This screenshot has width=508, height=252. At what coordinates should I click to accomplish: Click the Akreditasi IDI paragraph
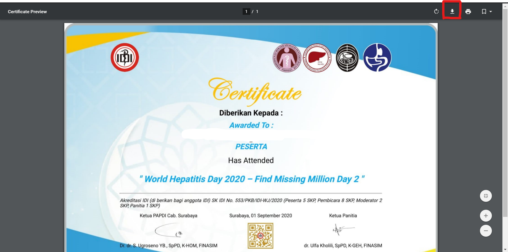[x=251, y=203]
